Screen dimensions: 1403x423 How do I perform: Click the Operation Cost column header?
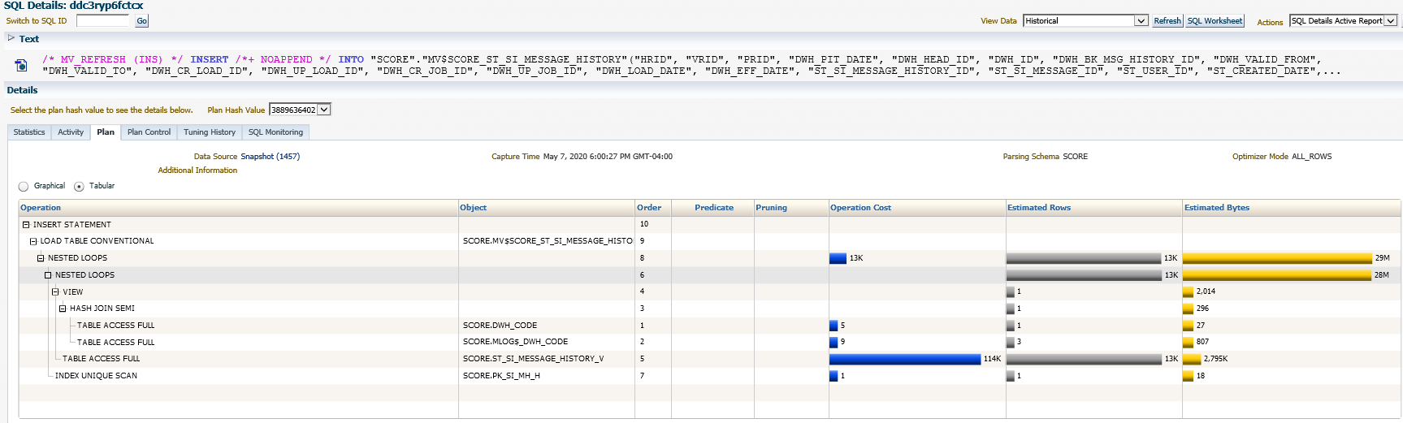tap(860, 208)
